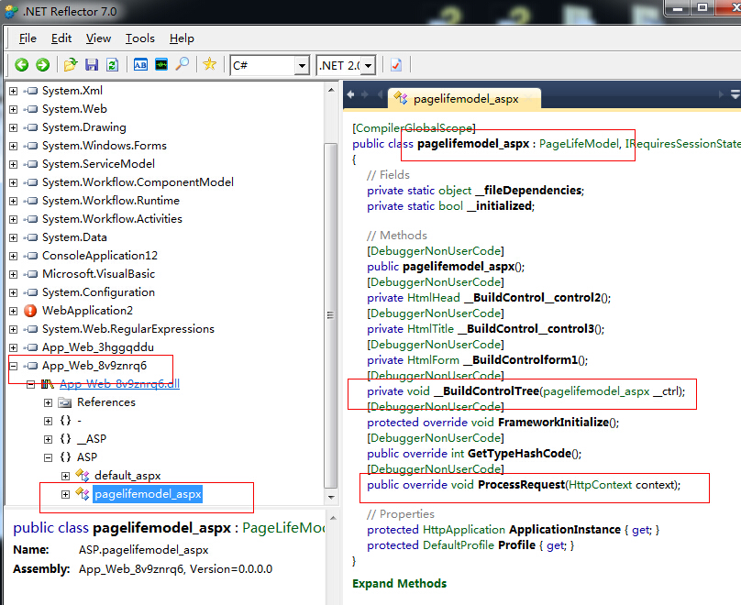Screen dimensions: 741x605
Task: Click the assembly icon beside System.Data
Action: (30, 237)
